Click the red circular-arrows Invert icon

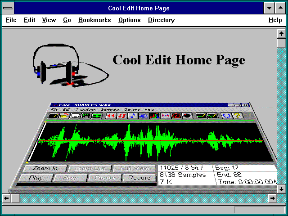122,116
